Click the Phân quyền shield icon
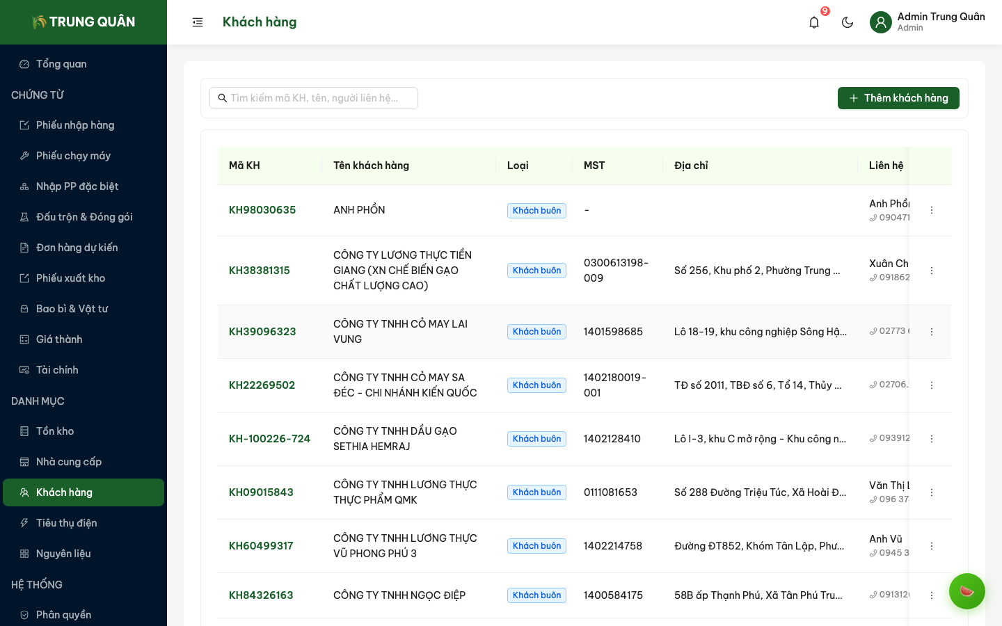 click(x=24, y=615)
